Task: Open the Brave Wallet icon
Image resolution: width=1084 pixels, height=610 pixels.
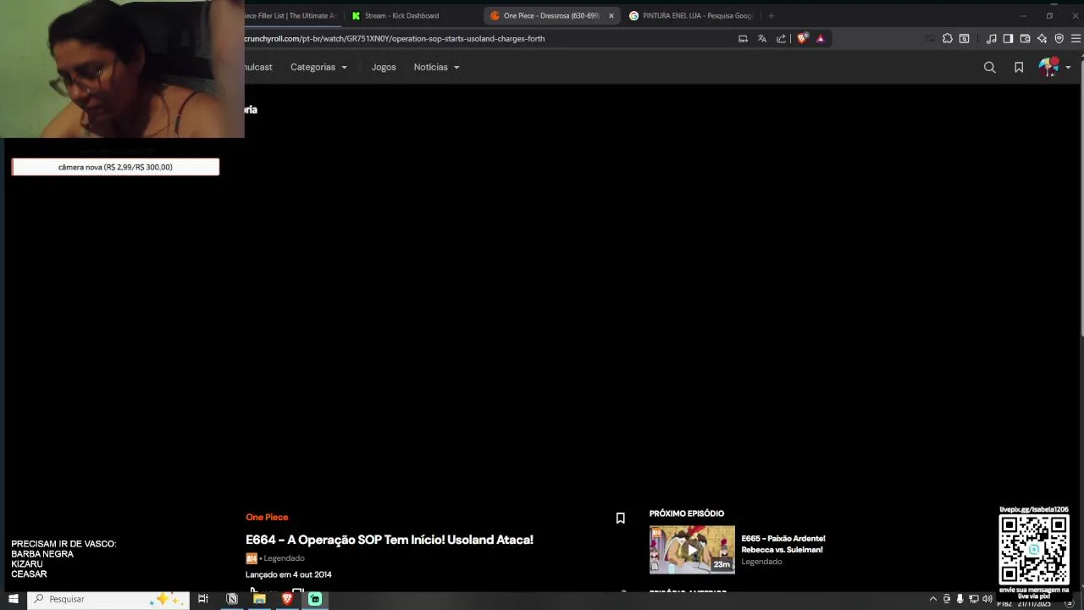Action: 1025,38
